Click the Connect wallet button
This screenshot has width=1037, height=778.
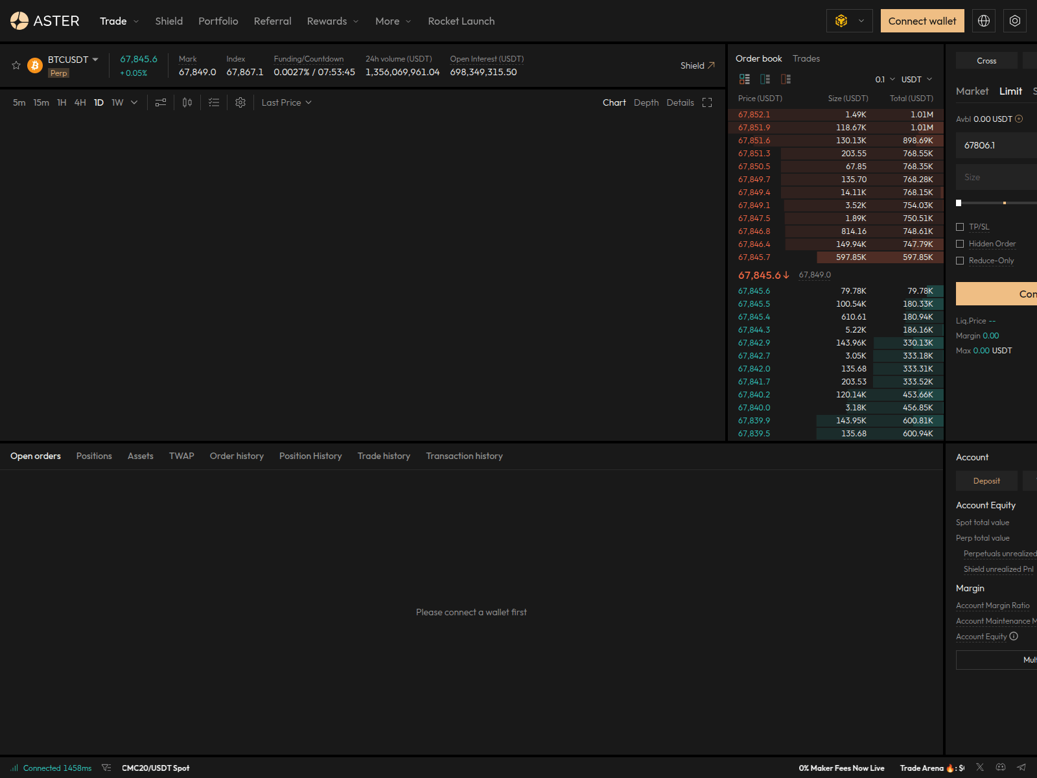tap(922, 21)
